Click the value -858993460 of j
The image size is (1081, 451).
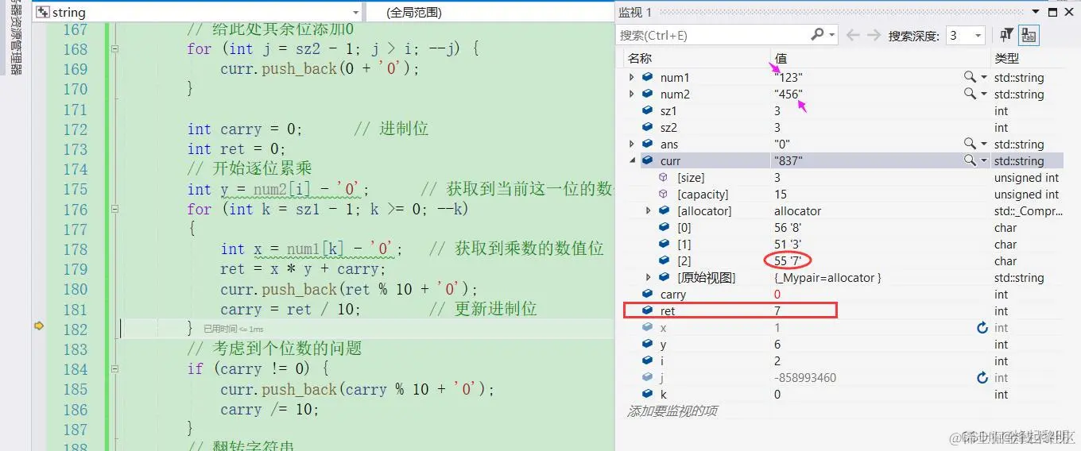[x=805, y=378]
